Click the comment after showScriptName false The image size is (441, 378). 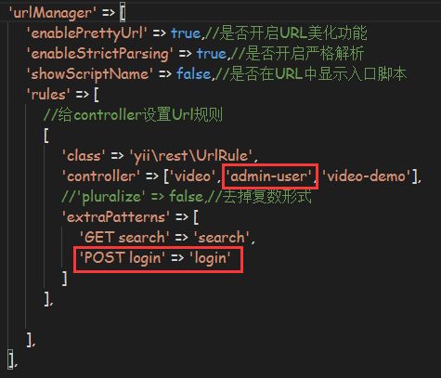[x=311, y=74]
